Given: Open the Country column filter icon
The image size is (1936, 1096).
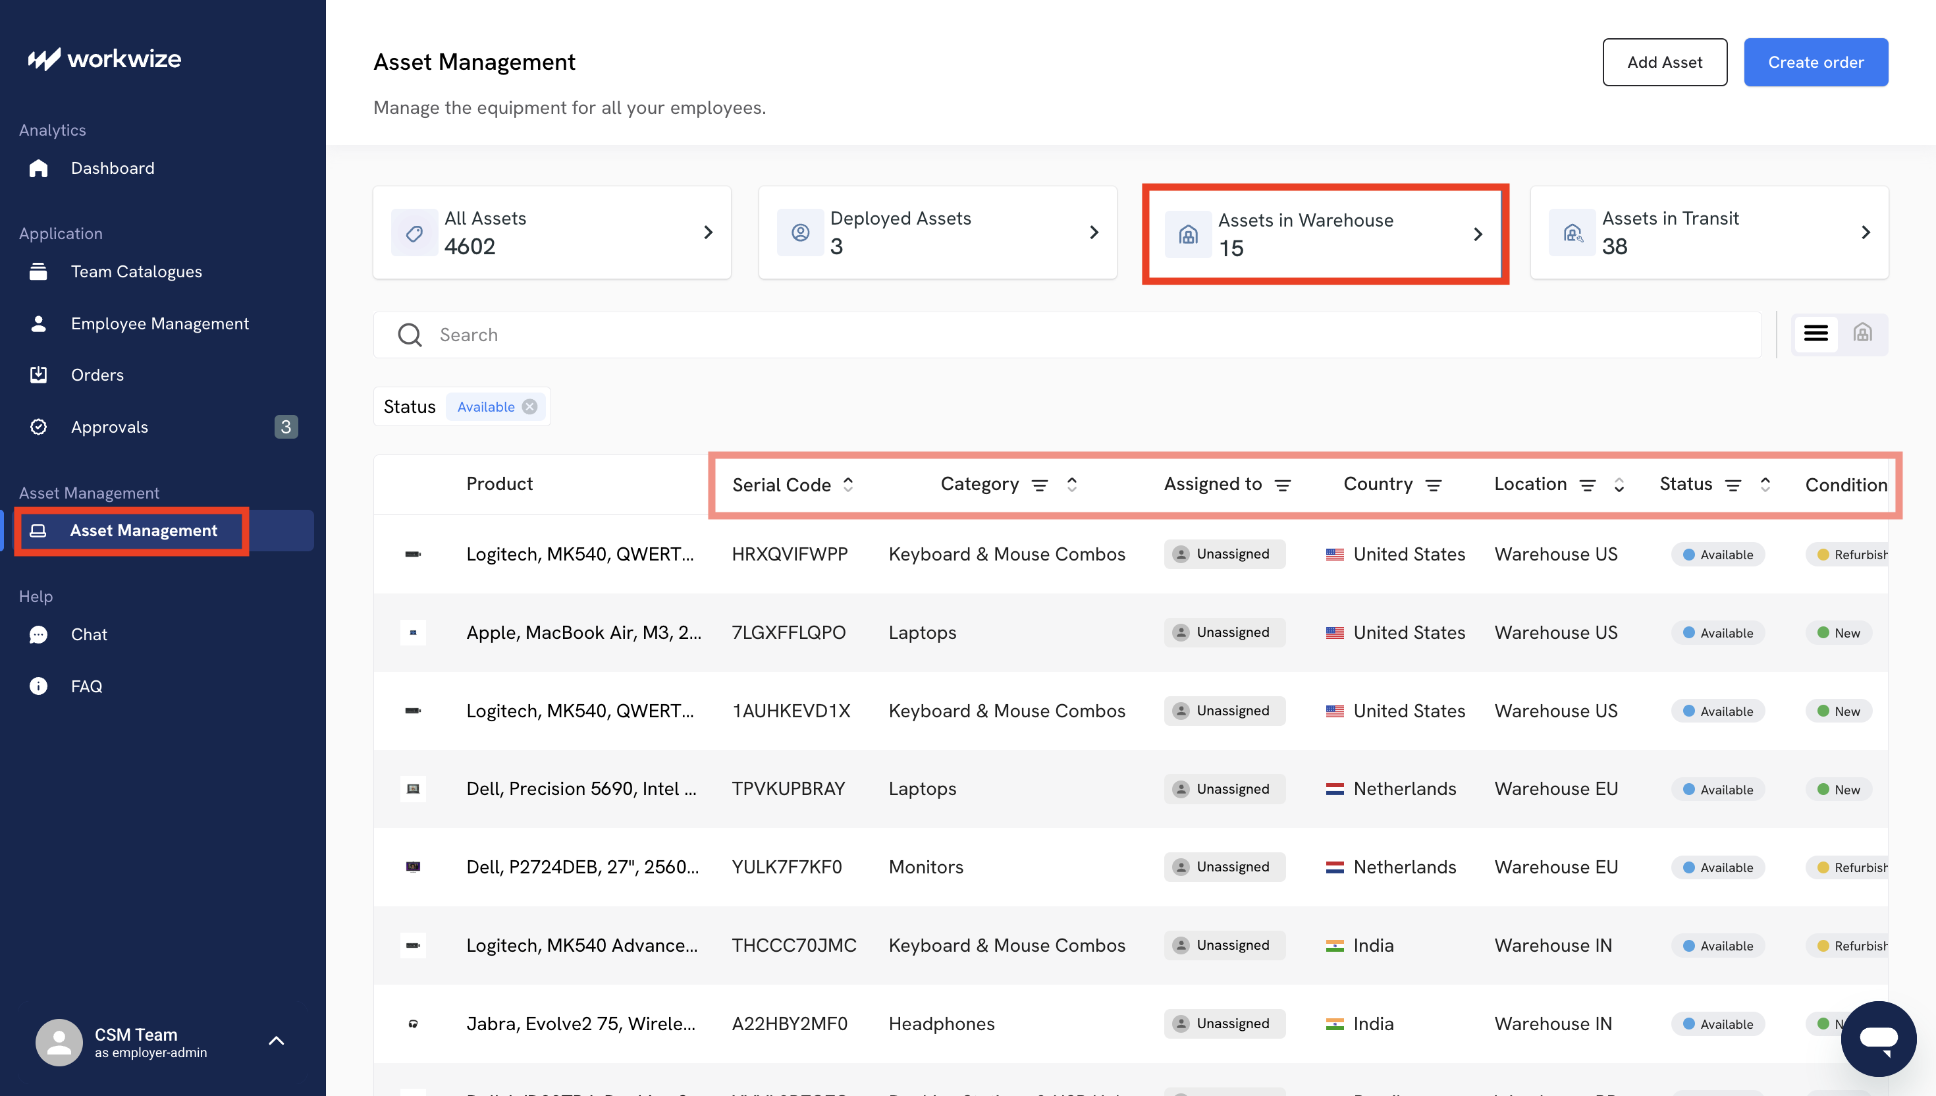Looking at the screenshot, I should (1434, 485).
